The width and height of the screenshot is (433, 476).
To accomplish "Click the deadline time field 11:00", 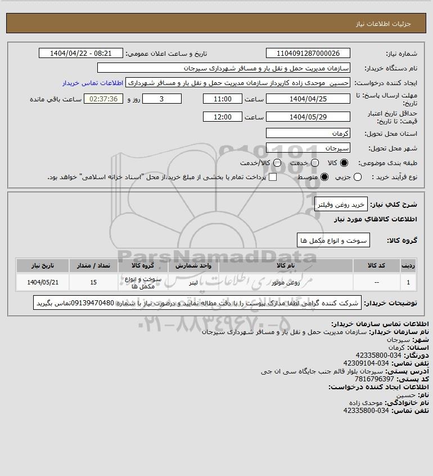I will (x=223, y=99).
